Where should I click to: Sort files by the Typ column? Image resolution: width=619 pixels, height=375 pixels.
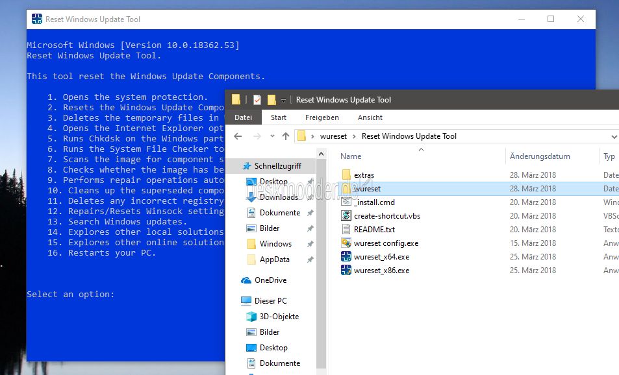[x=609, y=156]
